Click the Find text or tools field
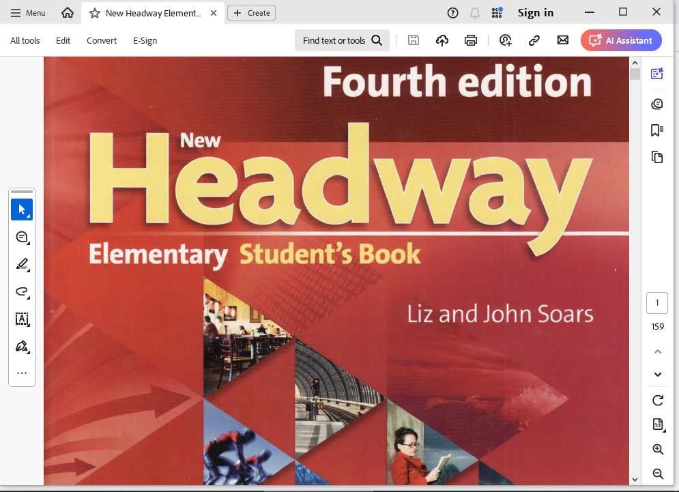679x492 pixels. 342,40
